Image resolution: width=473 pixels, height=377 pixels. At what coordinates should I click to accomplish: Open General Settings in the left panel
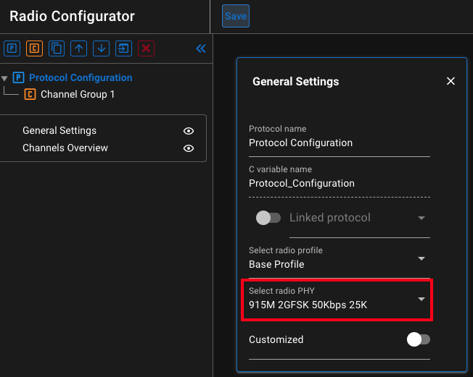point(59,131)
